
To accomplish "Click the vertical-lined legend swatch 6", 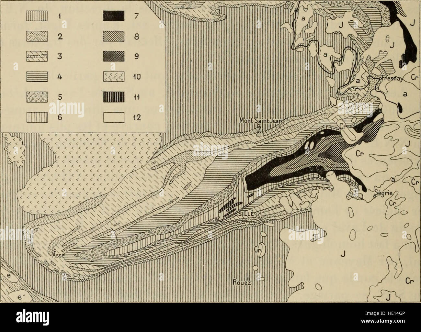I will (x=37, y=117).
